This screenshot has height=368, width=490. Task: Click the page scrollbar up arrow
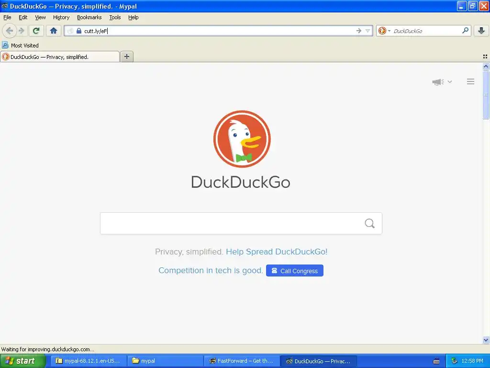(x=486, y=66)
